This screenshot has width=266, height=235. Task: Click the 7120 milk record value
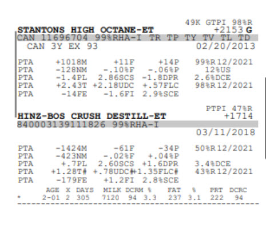[x=110, y=198]
